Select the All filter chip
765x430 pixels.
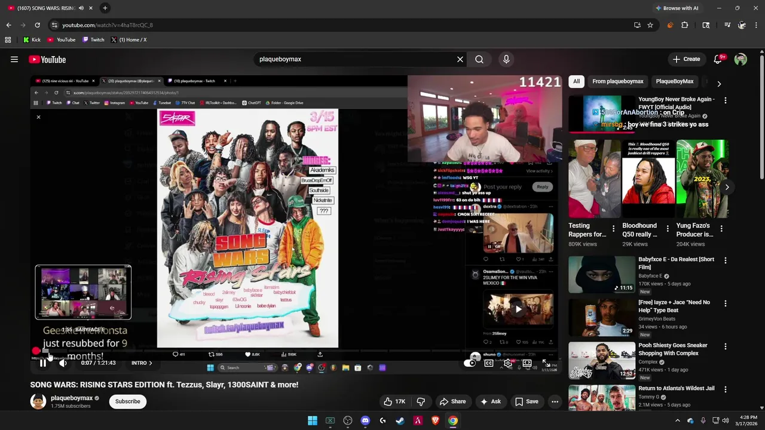coord(576,81)
